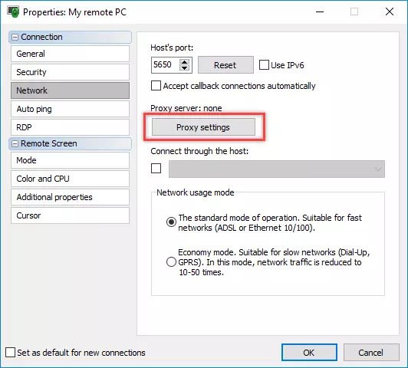Increase the host's port value
The height and width of the screenshot is (368, 408).
[x=185, y=62]
